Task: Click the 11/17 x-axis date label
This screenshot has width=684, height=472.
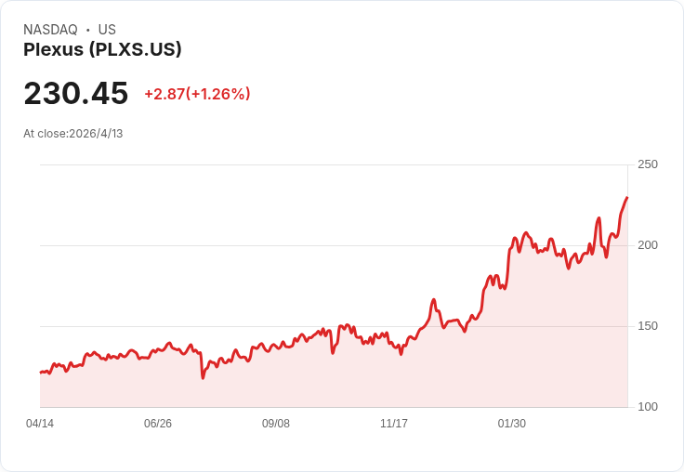Action: [394, 424]
